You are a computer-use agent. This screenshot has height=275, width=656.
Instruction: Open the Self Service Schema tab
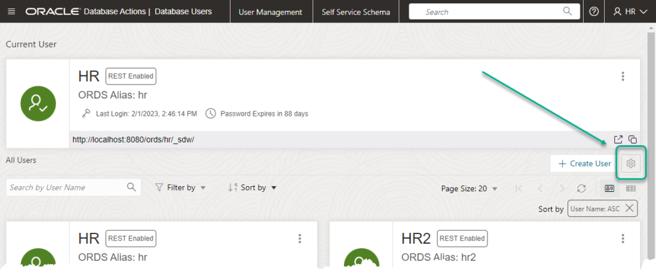pos(356,12)
